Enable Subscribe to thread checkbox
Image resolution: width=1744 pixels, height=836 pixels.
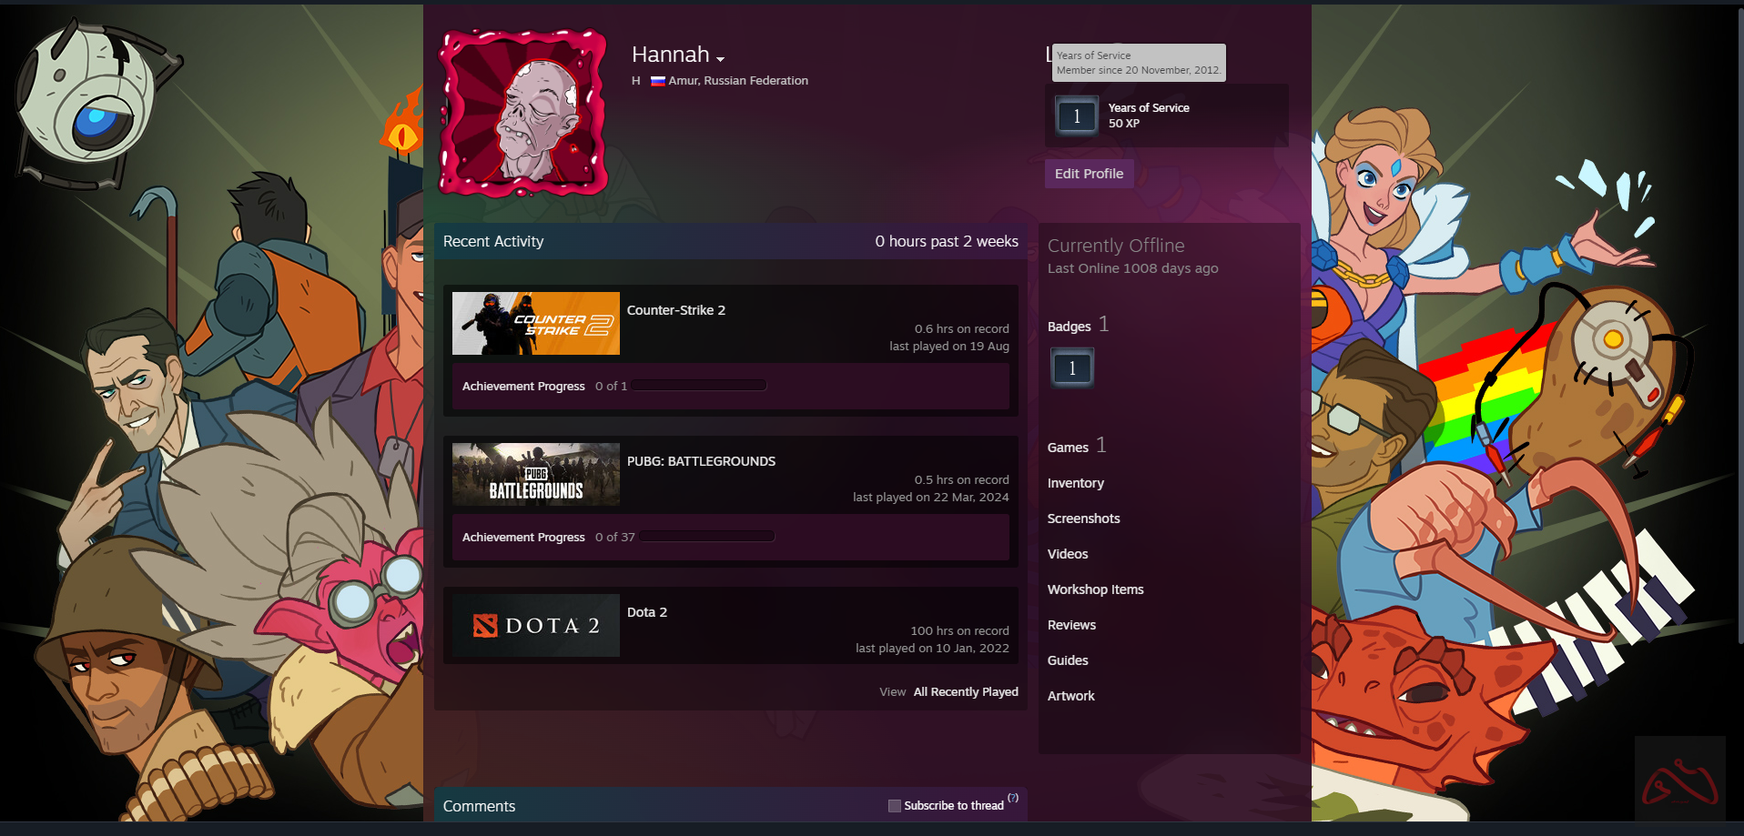[895, 806]
